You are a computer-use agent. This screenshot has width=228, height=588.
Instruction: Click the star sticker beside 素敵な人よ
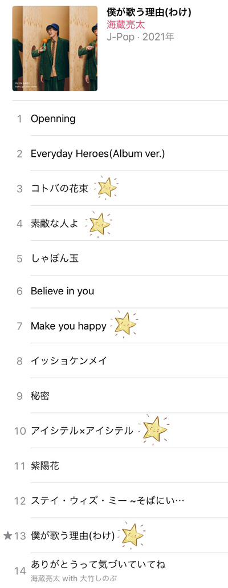coord(98,225)
